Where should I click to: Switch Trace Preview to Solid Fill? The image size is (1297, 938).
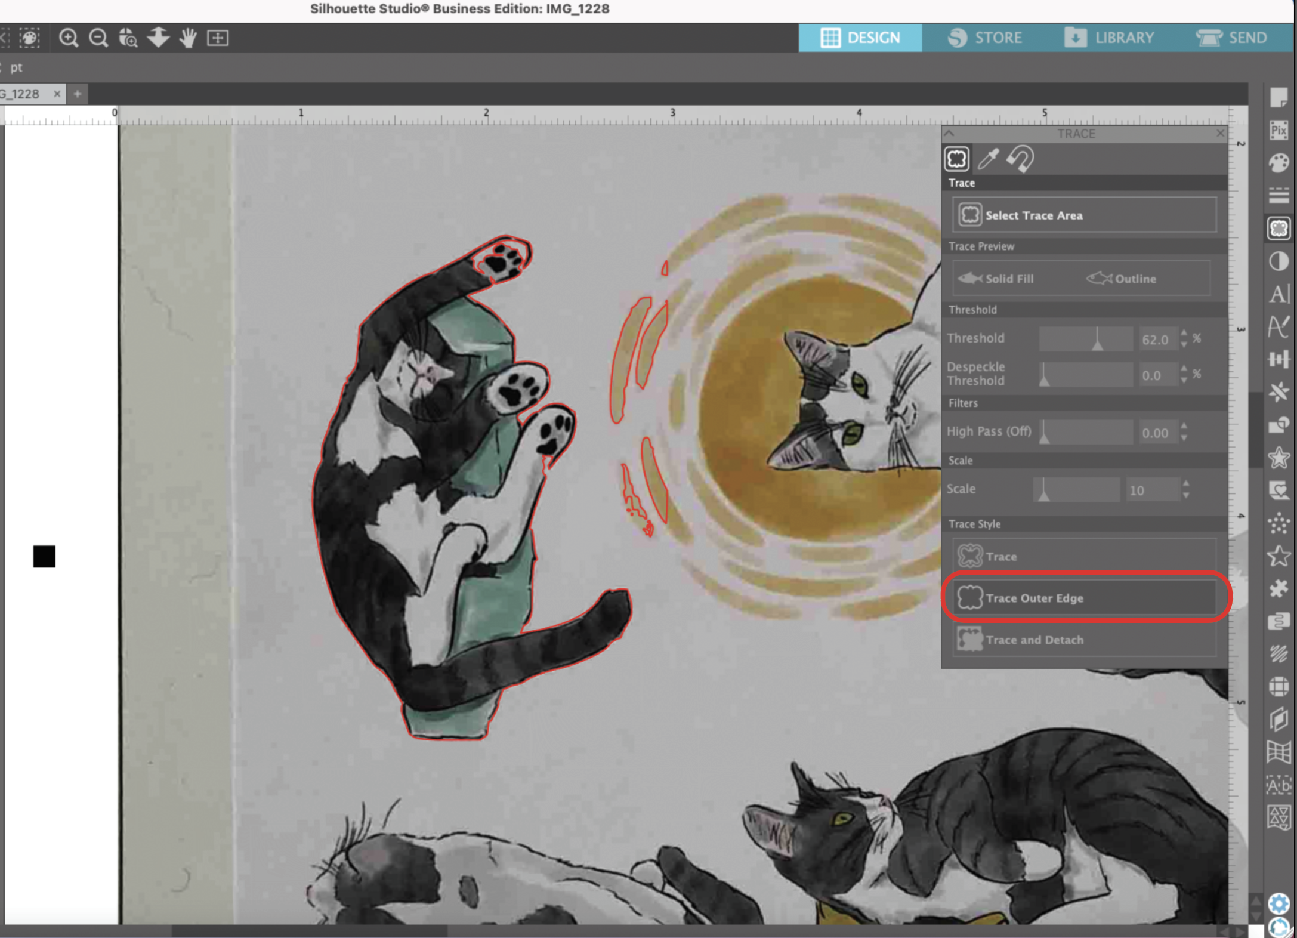996,279
